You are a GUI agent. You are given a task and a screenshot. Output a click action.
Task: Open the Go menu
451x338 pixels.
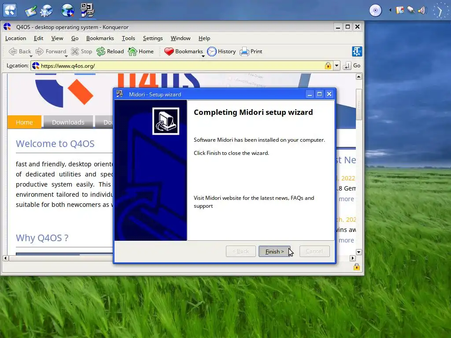coord(75,38)
